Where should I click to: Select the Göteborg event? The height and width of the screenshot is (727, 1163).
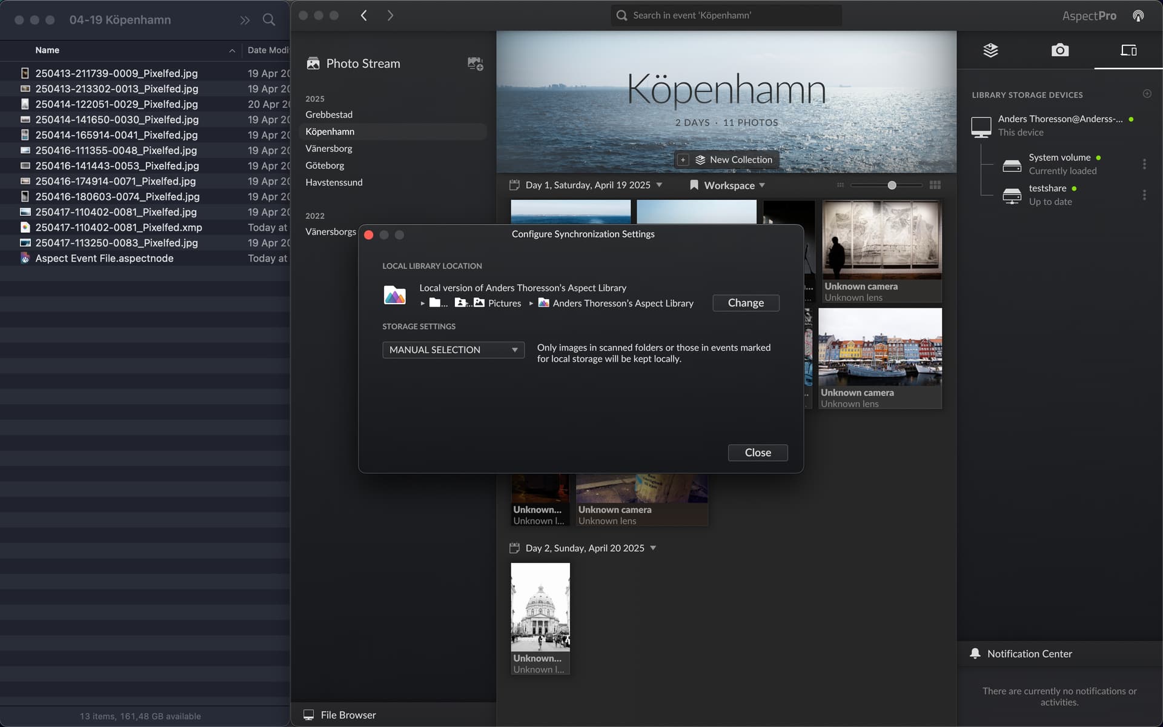[325, 165]
